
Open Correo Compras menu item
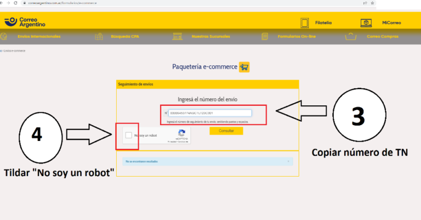tap(383, 37)
